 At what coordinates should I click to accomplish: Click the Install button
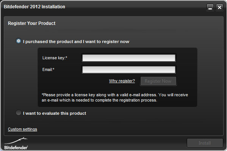click(205, 143)
